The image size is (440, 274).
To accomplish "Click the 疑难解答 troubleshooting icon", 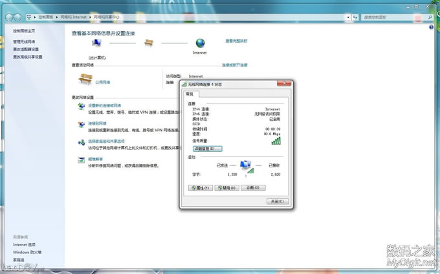I will pyautogui.click(x=81, y=160).
